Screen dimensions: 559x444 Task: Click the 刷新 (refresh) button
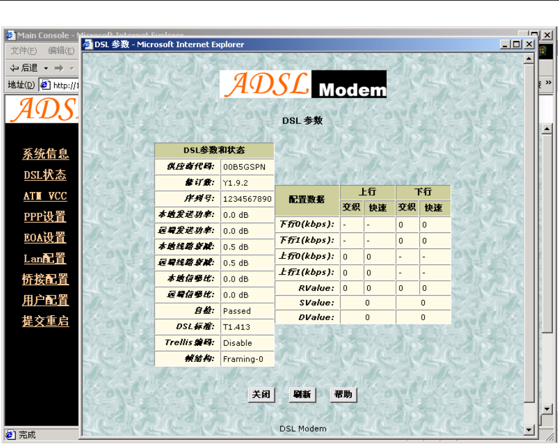click(302, 394)
